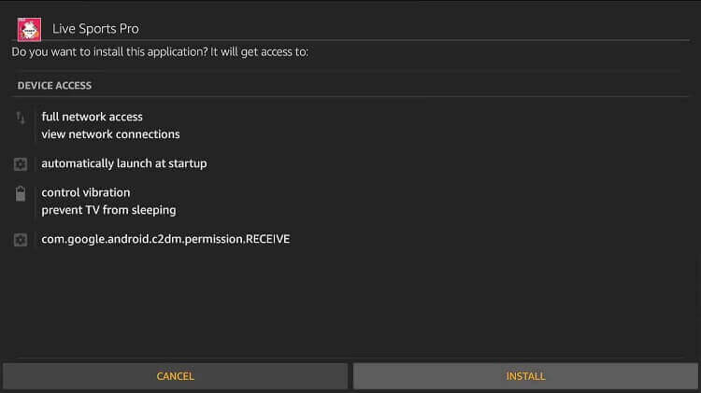This screenshot has height=393, width=701.
Task: Select com.google.android.c2dm.permission.RECEIVE entry
Action: click(x=165, y=239)
